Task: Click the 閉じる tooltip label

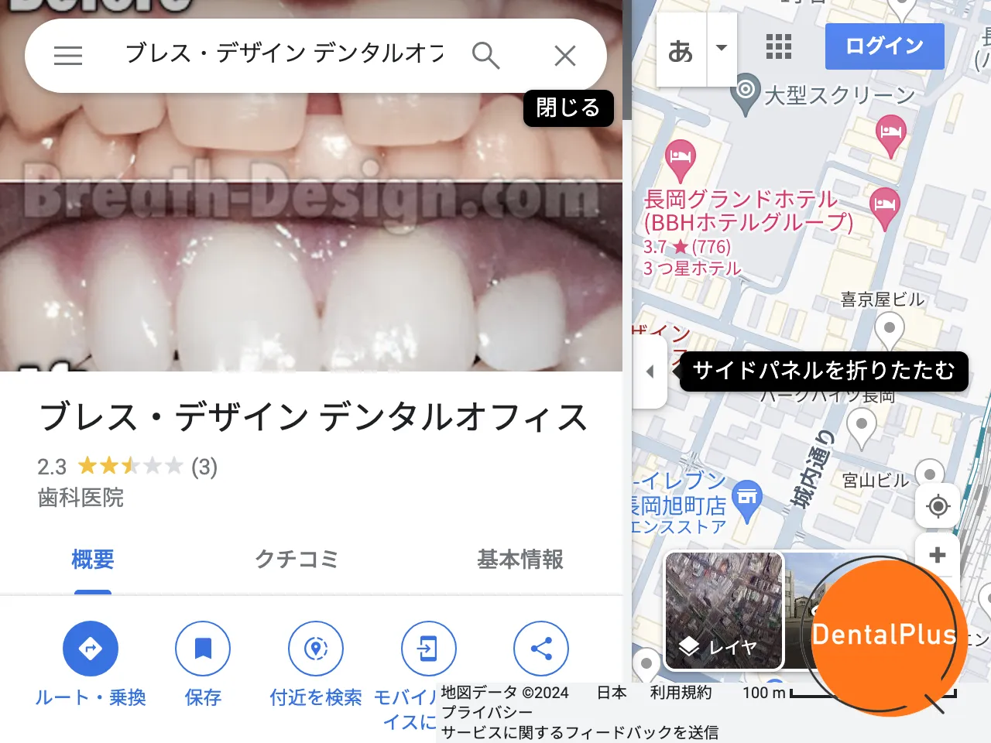Action: coord(568,108)
